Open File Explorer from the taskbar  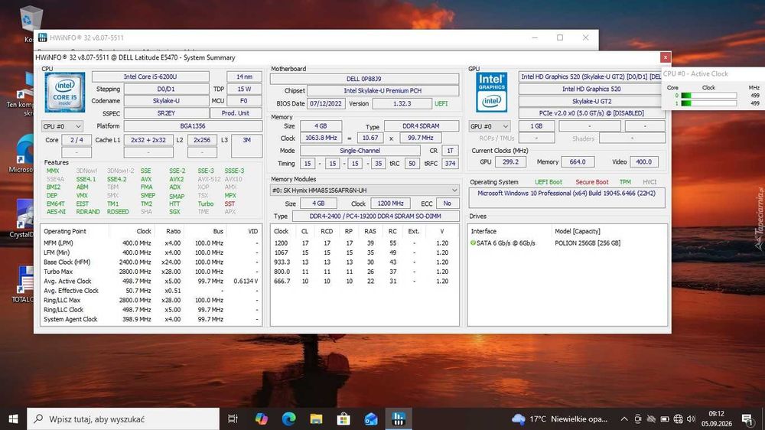pos(316,419)
